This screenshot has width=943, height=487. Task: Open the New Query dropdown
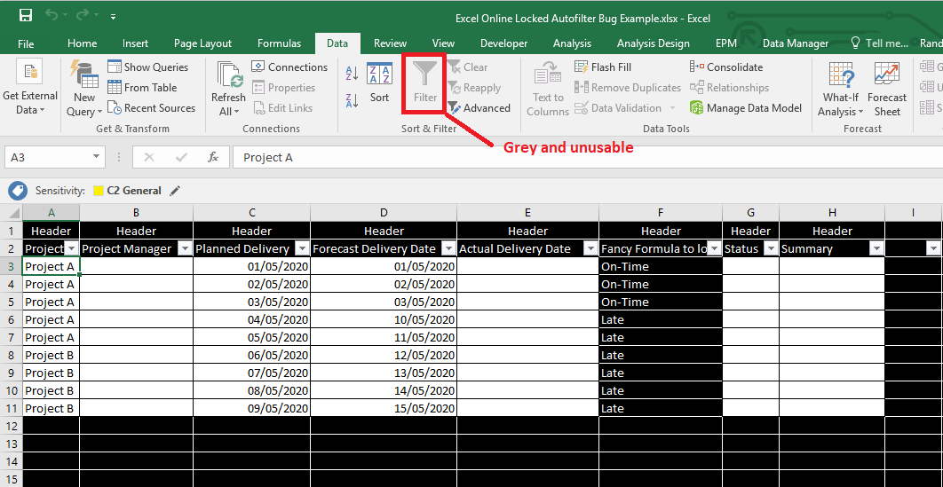[84, 87]
